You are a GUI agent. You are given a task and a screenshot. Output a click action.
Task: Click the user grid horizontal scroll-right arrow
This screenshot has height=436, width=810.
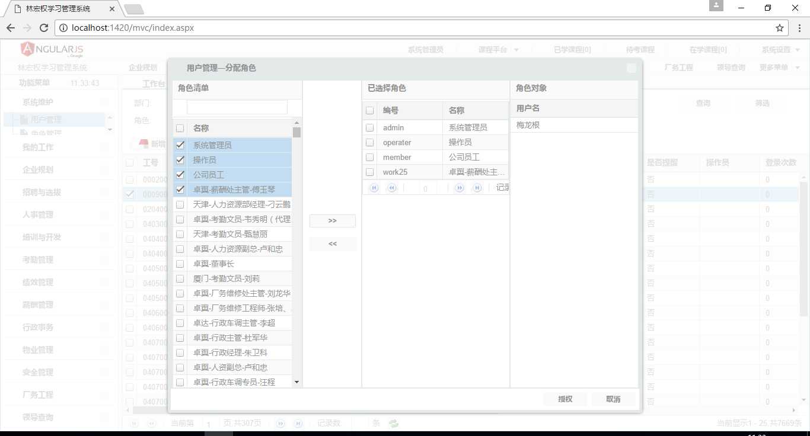pos(795,410)
